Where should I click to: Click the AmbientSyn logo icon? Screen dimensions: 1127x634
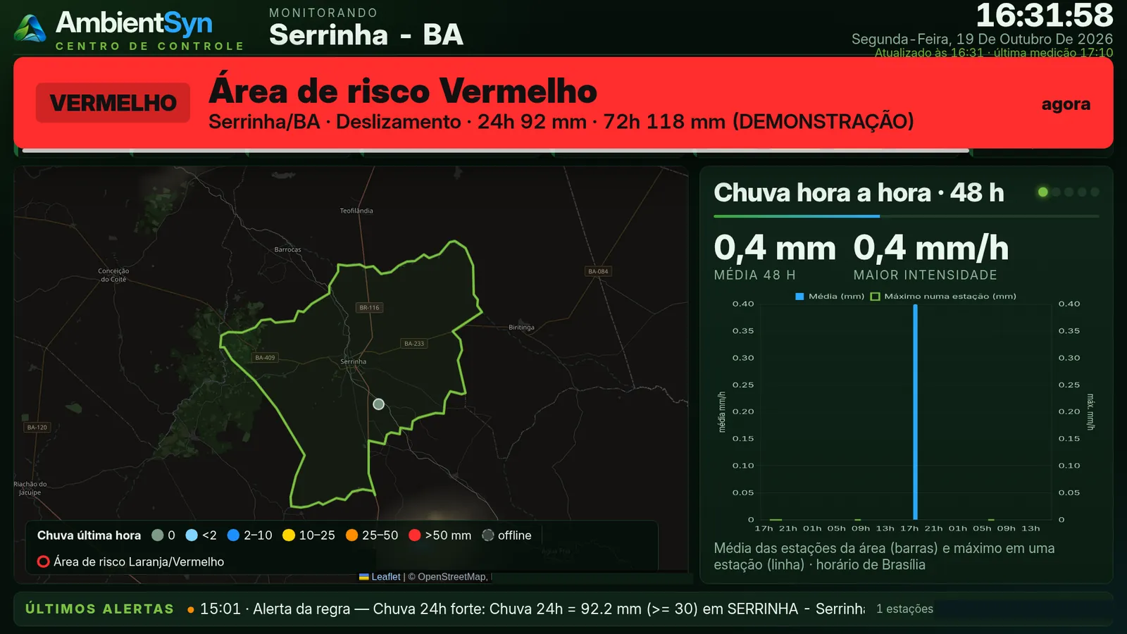[x=30, y=29]
